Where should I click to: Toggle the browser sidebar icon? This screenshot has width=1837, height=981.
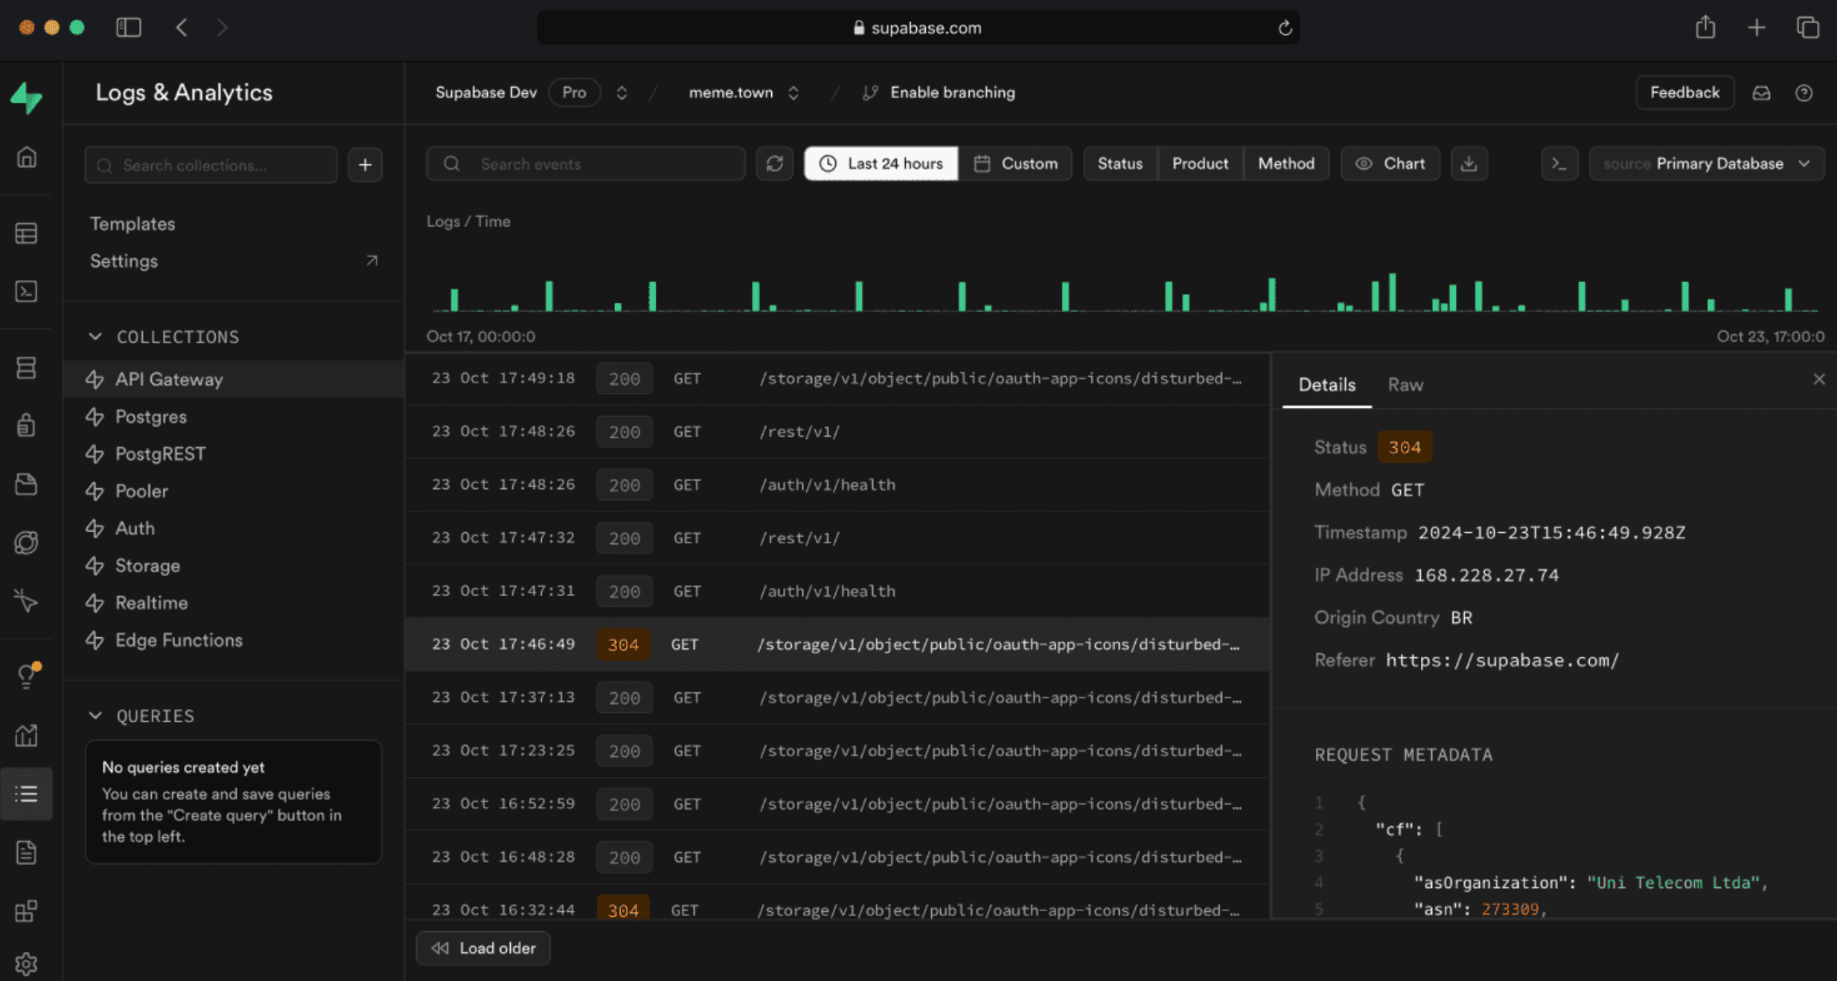(129, 28)
